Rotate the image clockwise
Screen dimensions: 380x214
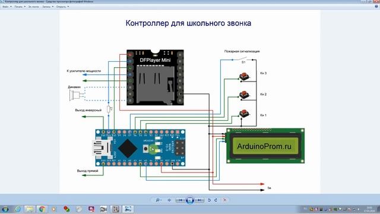[x=216, y=200]
